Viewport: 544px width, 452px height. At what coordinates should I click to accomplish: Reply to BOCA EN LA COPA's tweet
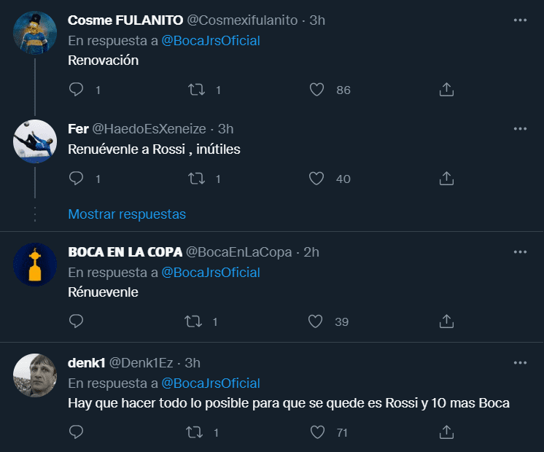coord(77,322)
